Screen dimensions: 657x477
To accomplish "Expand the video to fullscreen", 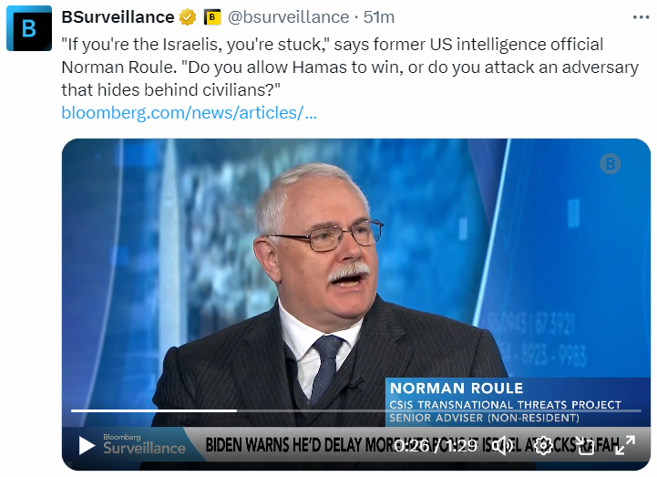I will coord(625,445).
